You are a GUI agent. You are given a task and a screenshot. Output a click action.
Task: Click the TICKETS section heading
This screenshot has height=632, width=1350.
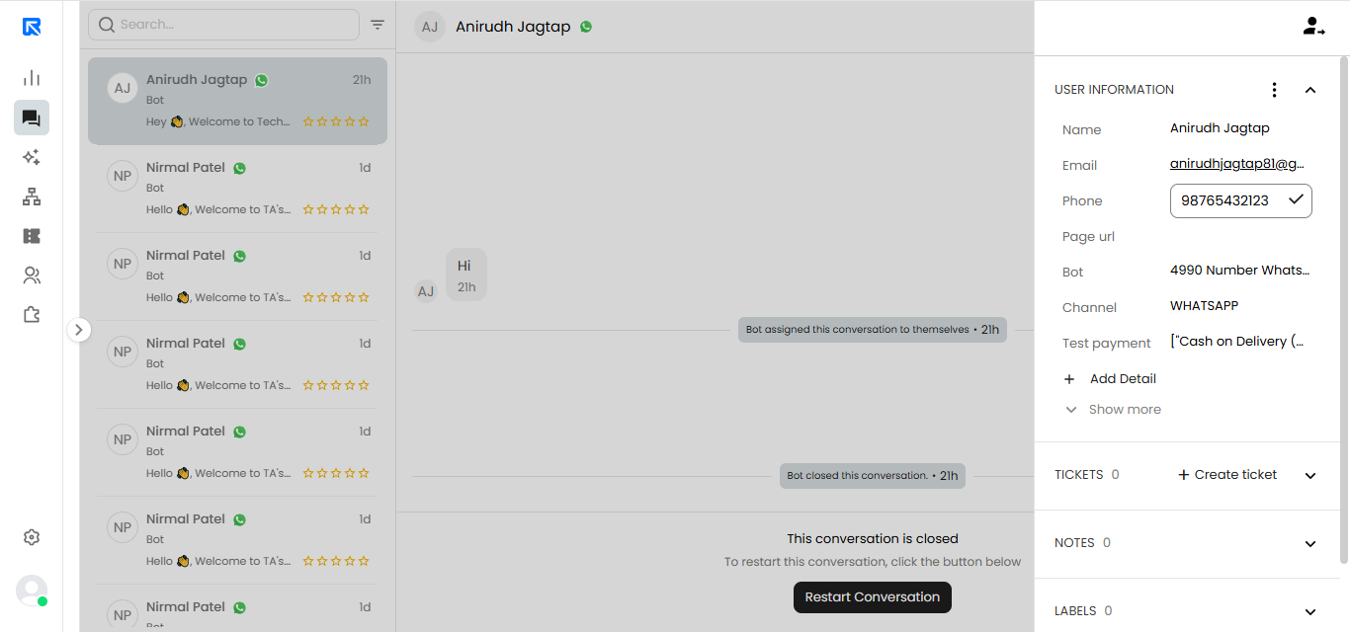1078,475
